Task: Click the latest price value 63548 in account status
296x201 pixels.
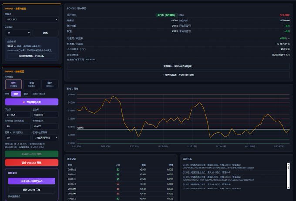Action: [x=174, y=20]
